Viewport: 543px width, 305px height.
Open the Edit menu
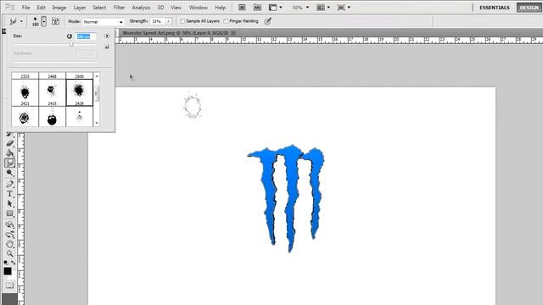coord(41,8)
